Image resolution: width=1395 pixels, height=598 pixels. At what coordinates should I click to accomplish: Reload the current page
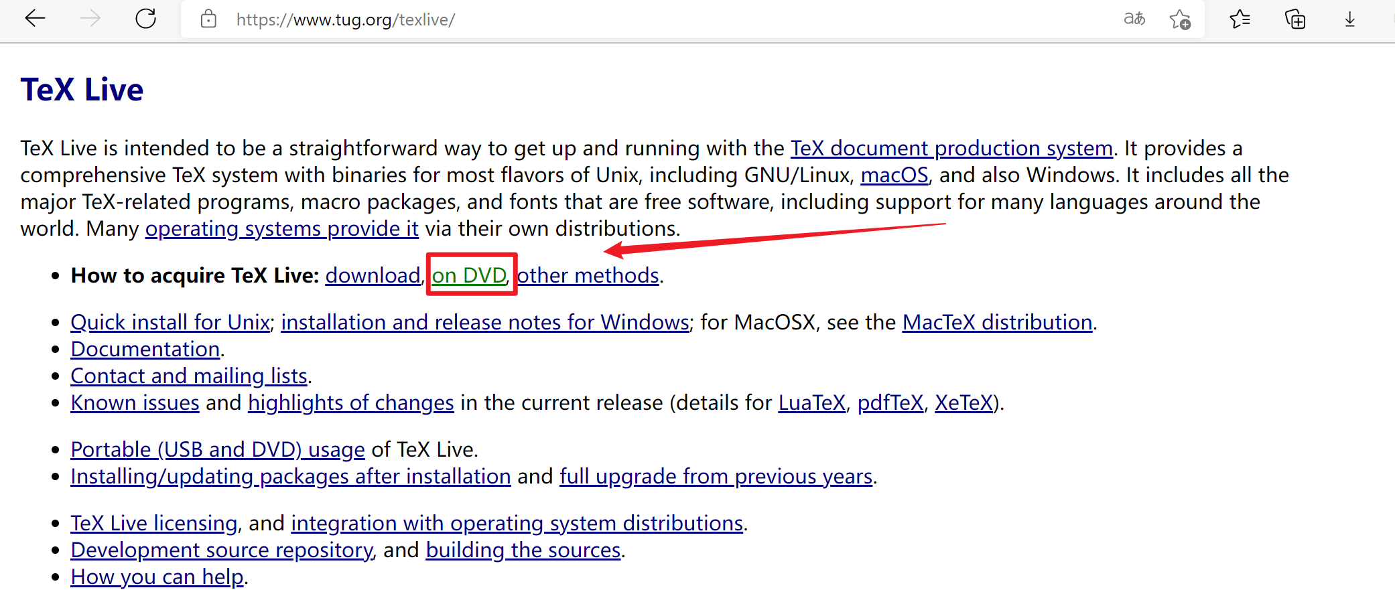[145, 19]
